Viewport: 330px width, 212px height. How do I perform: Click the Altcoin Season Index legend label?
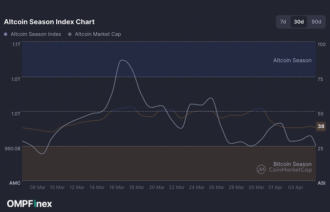point(36,34)
